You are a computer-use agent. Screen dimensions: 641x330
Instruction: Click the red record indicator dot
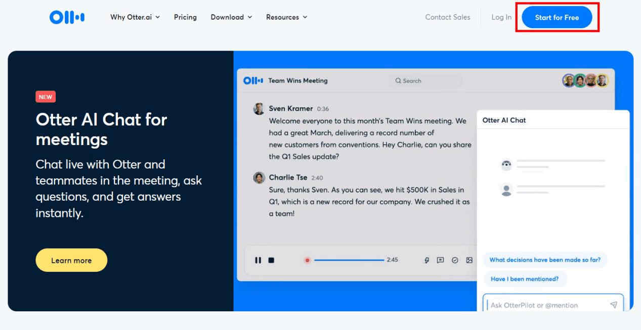[307, 260]
